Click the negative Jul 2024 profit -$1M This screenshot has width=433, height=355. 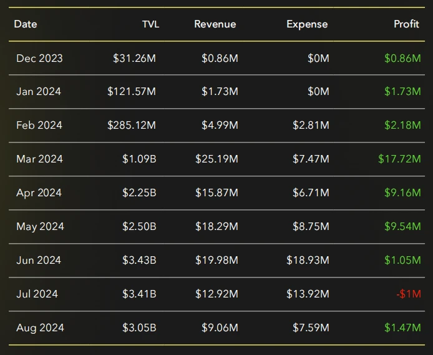(x=408, y=294)
